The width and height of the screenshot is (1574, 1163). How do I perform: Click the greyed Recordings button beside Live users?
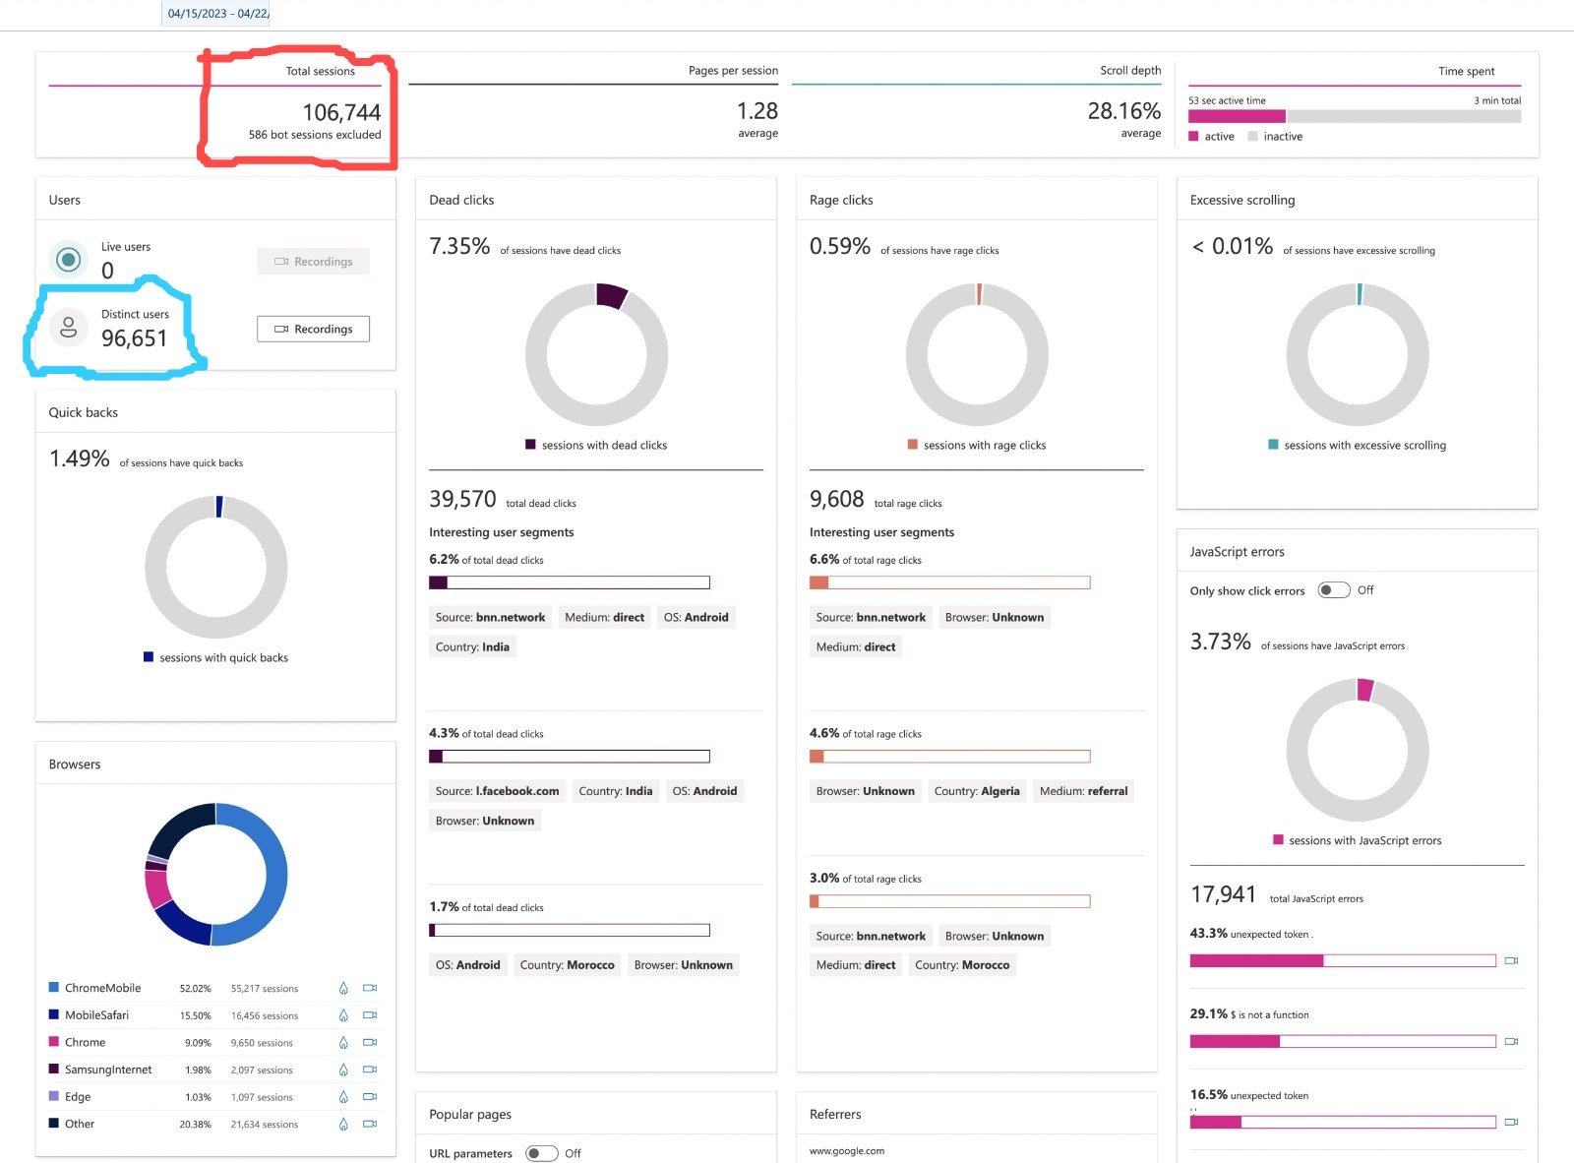(313, 261)
